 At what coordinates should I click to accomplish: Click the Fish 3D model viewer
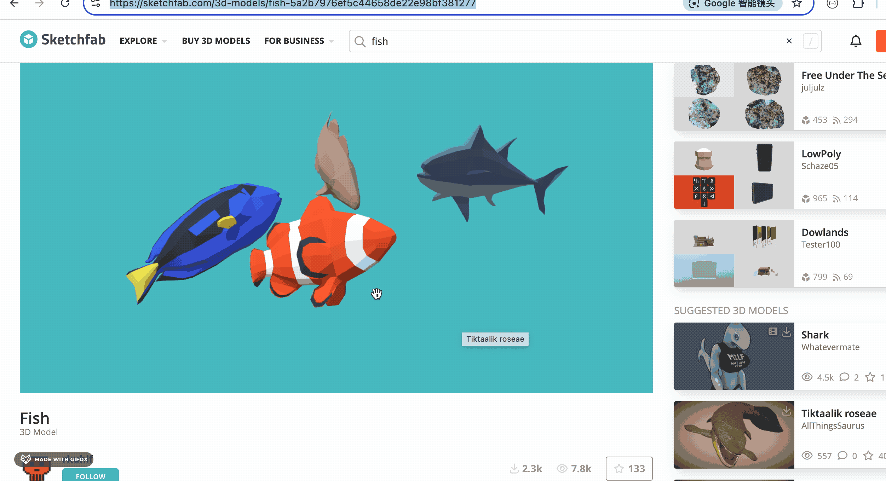336,228
